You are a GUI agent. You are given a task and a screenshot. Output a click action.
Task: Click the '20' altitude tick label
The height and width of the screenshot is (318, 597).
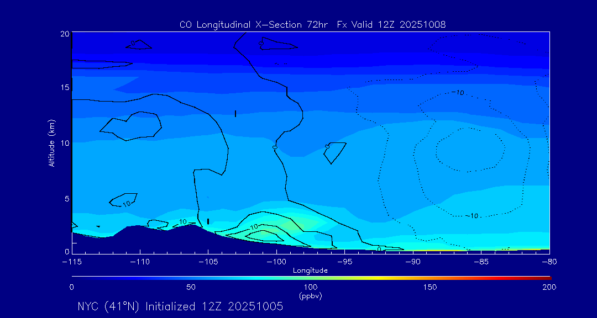click(x=64, y=34)
